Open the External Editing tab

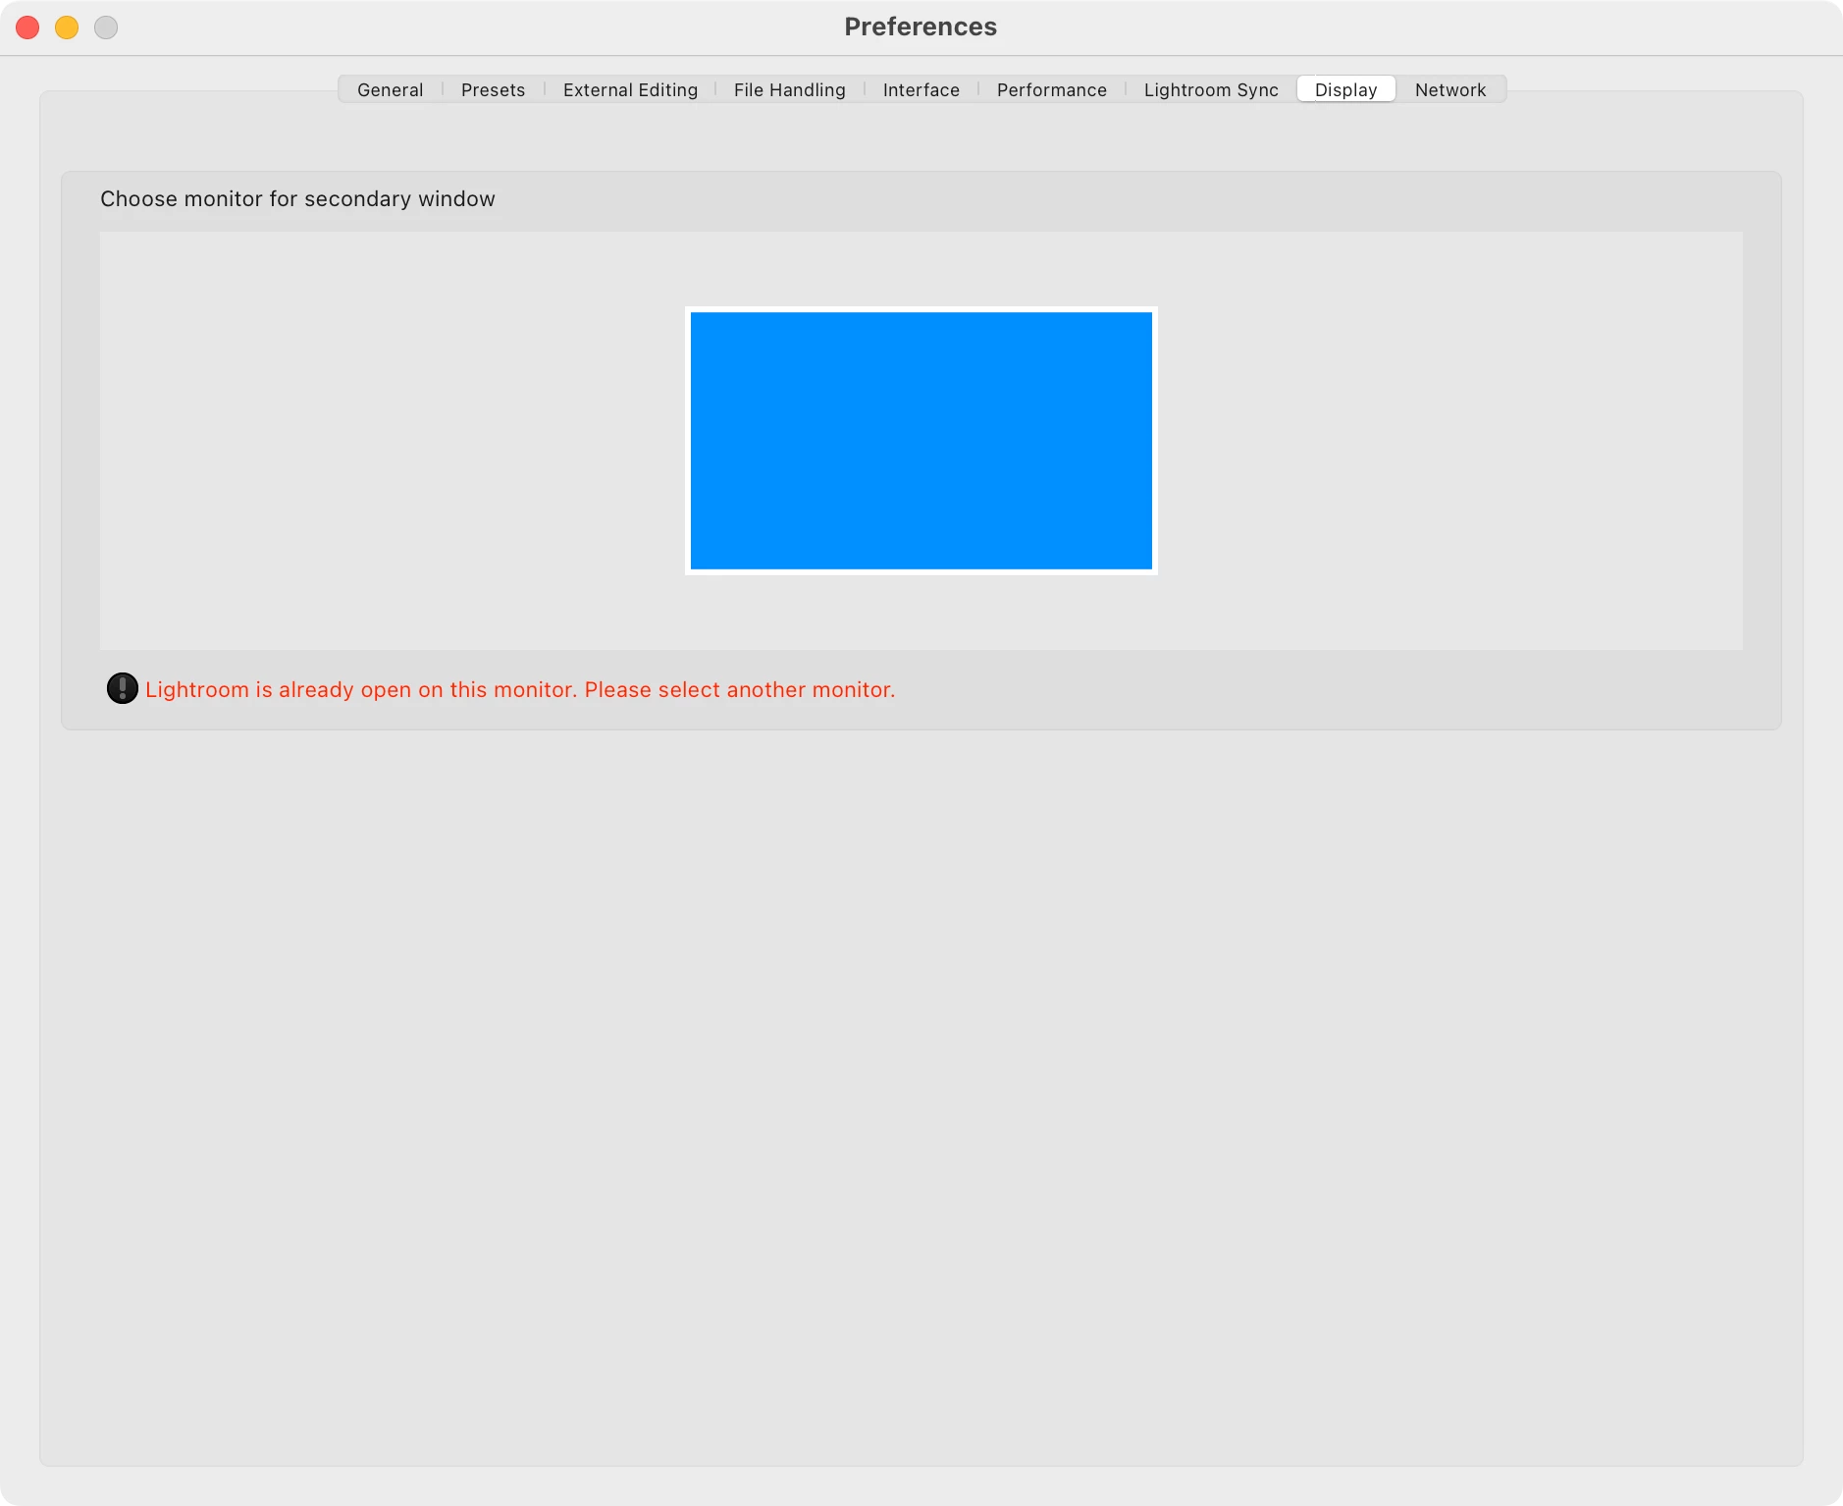pos(630,89)
